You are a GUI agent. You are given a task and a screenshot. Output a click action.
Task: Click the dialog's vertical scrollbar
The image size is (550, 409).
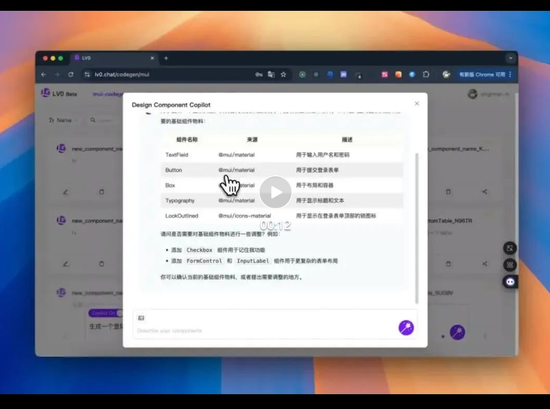(x=416, y=228)
